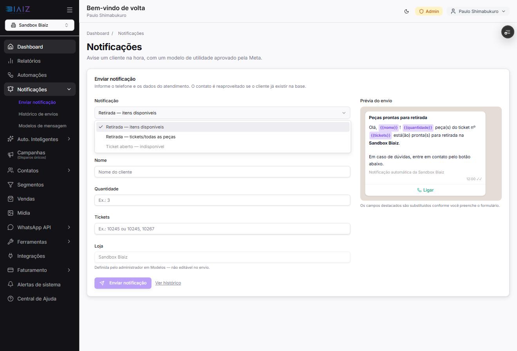Open Paulo Shimabukuro user menu
This screenshot has width=517, height=351.
click(478, 11)
